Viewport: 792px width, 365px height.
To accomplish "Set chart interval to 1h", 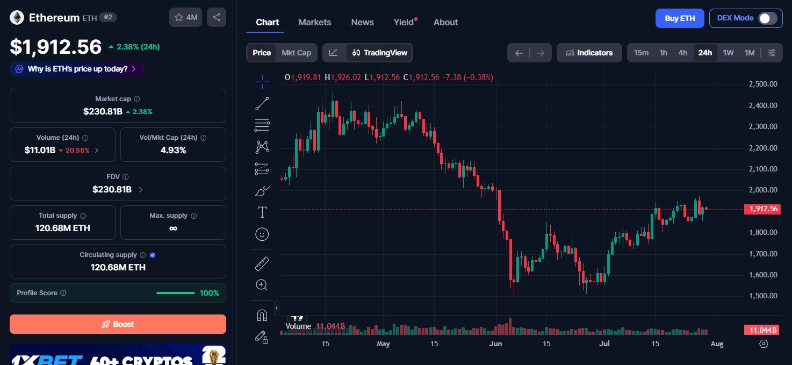I will 664,53.
